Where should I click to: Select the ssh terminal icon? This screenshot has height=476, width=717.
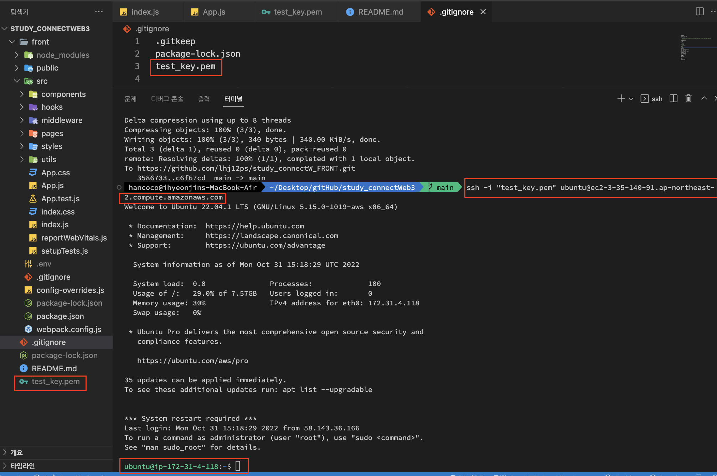[644, 99]
